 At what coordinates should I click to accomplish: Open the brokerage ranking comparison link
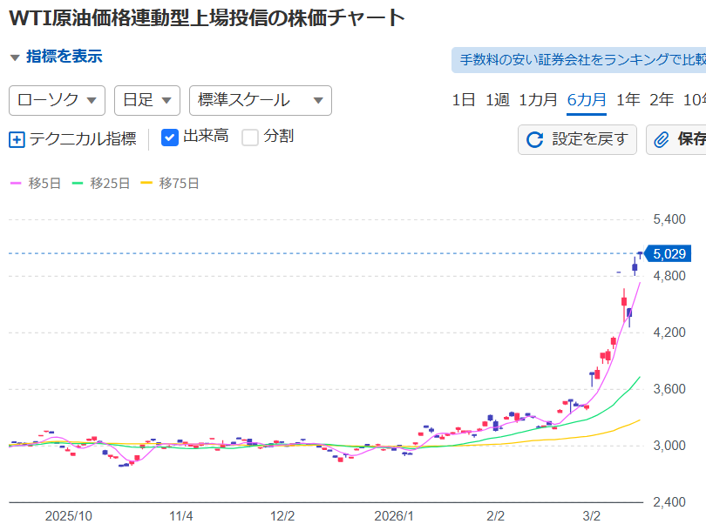(x=581, y=60)
